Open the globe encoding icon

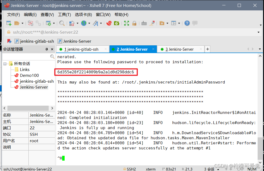coord(84,23)
